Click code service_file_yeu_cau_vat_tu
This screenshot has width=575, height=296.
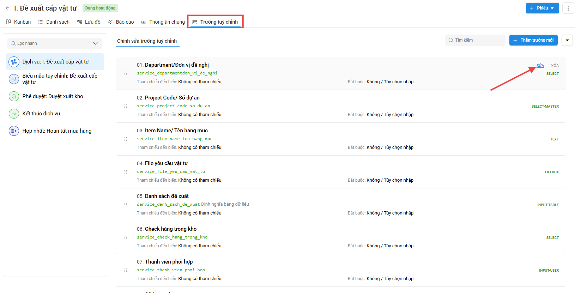pyautogui.click(x=171, y=171)
